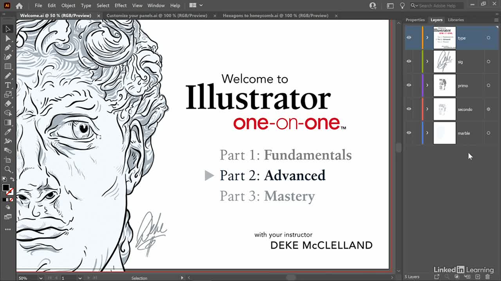Click target circle of type layer
Viewport: 501px width, 281px height.
click(x=488, y=38)
